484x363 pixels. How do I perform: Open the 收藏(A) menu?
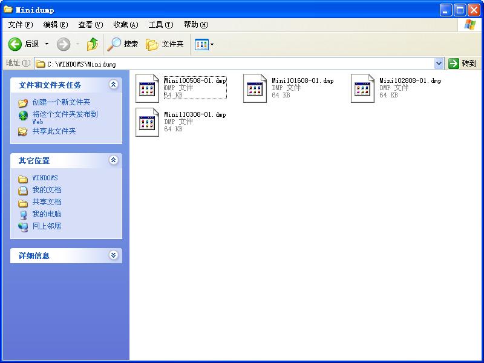[126, 25]
